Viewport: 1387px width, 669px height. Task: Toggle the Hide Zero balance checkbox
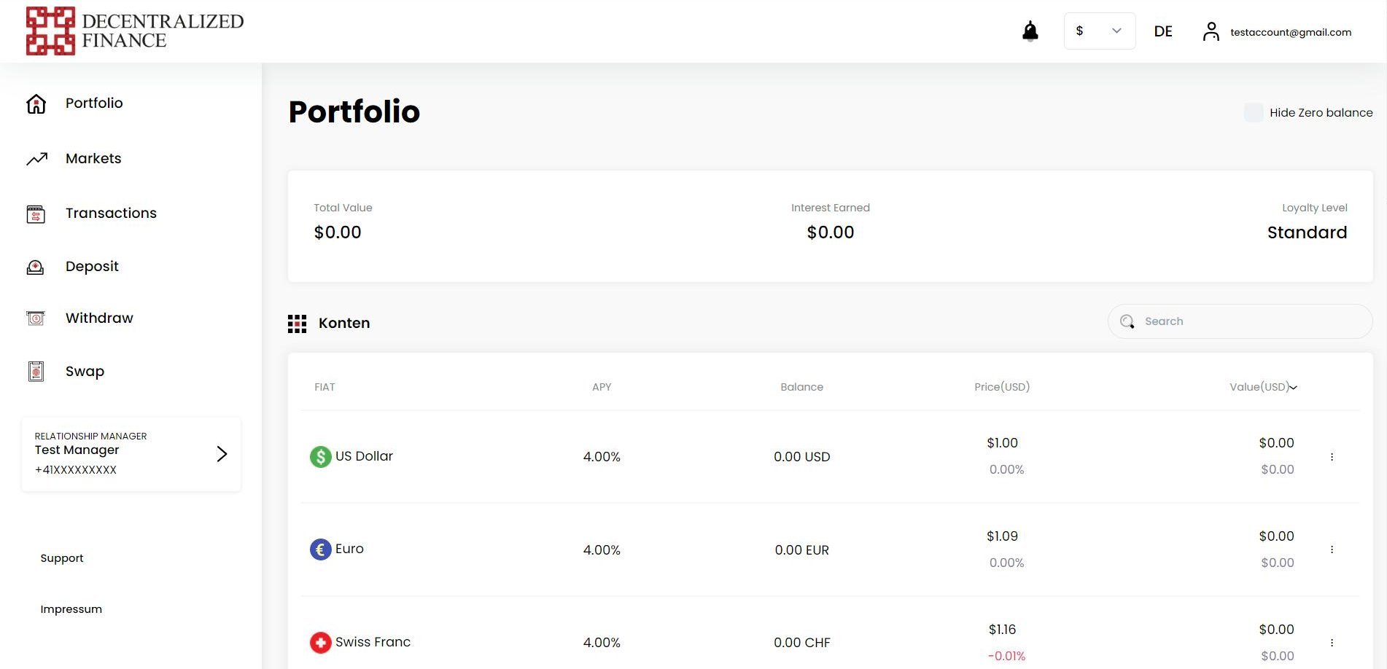click(1253, 112)
